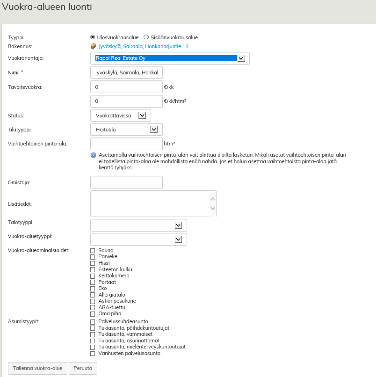The image size is (376, 377).
Task: Check the ARA-tuettu option
Action: point(93,307)
